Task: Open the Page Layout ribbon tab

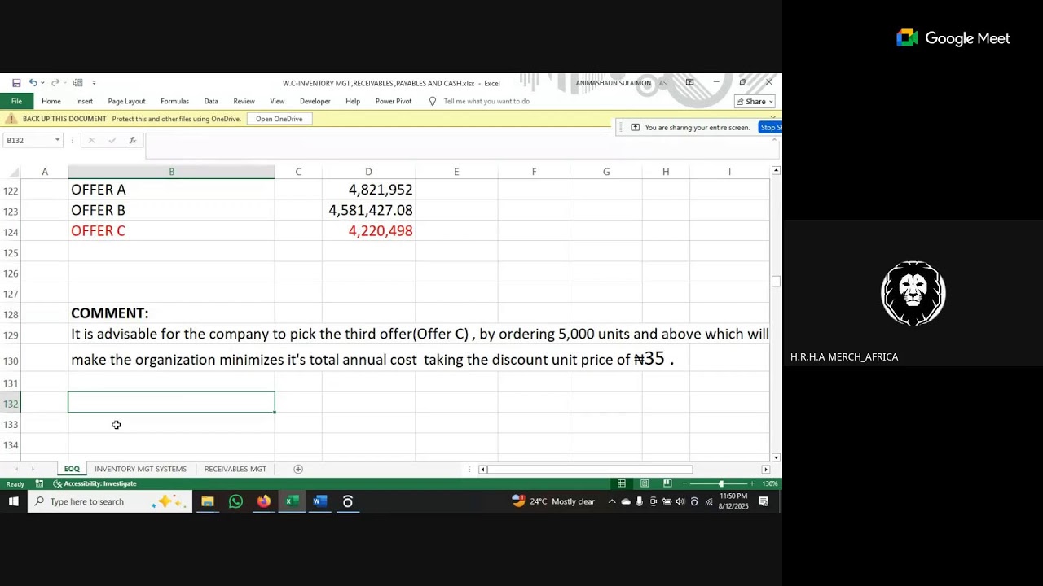Action: point(126,102)
